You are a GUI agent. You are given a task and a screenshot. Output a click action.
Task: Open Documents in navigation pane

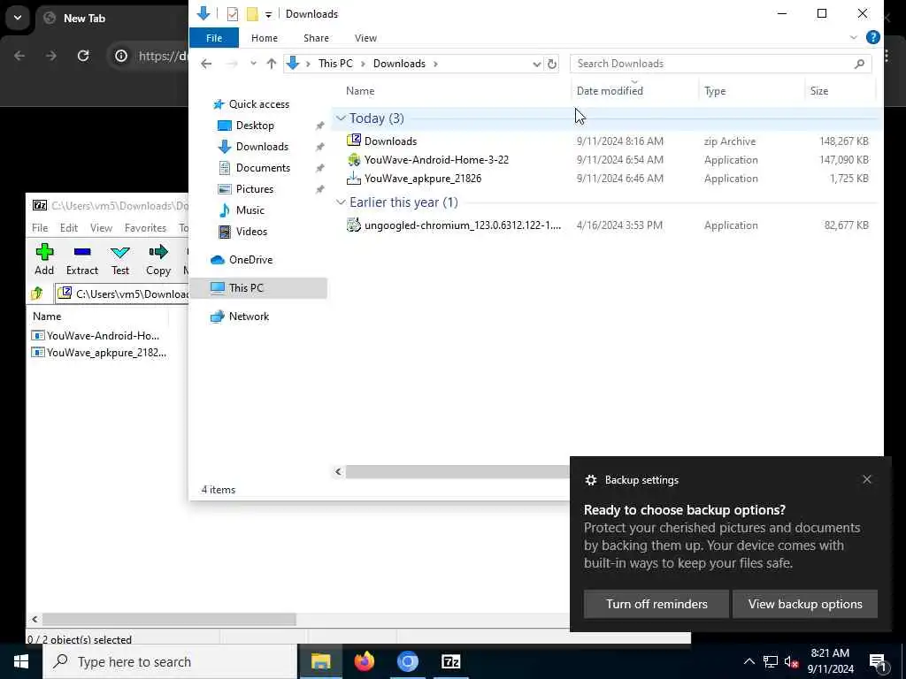[262, 168]
